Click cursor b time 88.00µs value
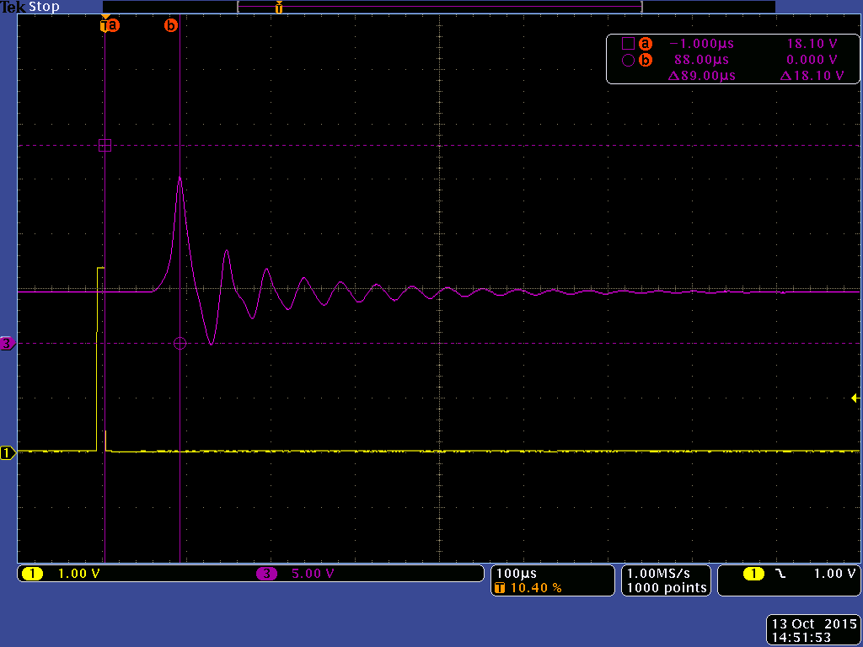 point(701,60)
